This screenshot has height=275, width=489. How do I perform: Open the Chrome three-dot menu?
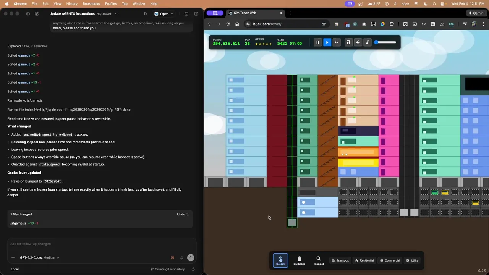pos(483,24)
